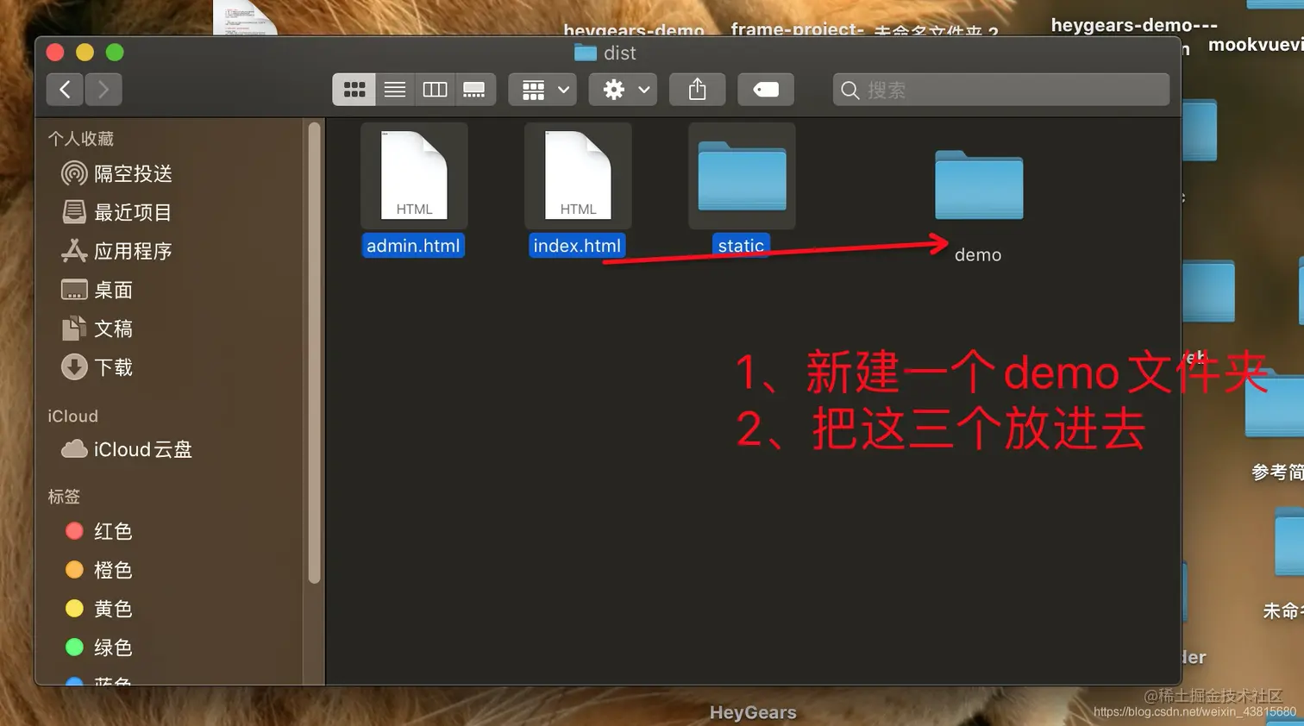
Task: Click the Share button in the toolbar
Action: coord(697,89)
